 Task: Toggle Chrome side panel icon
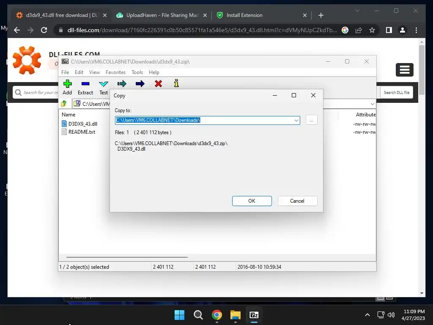[389, 30]
